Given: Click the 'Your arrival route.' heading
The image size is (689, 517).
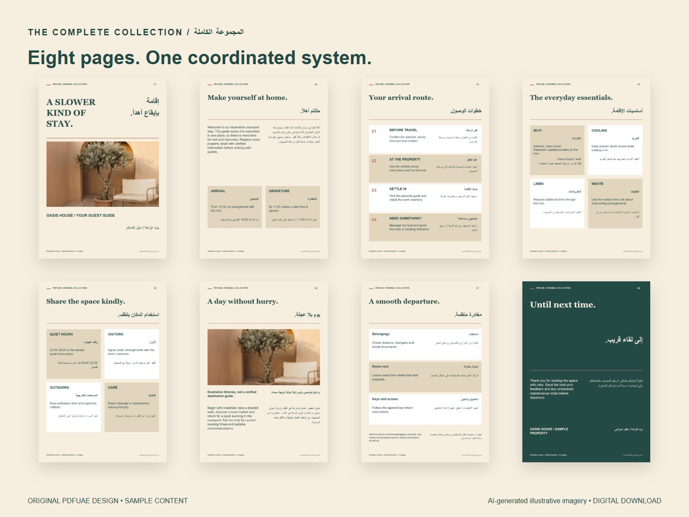Looking at the screenshot, I should (401, 98).
